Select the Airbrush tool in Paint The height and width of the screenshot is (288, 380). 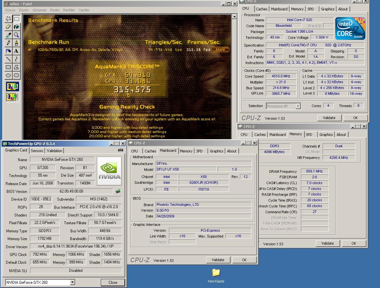8,51
